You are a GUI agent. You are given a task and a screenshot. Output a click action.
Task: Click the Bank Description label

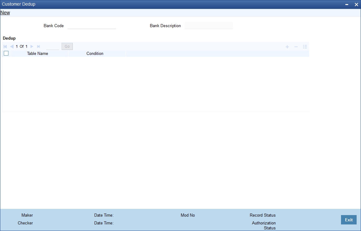(x=165, y=26)
